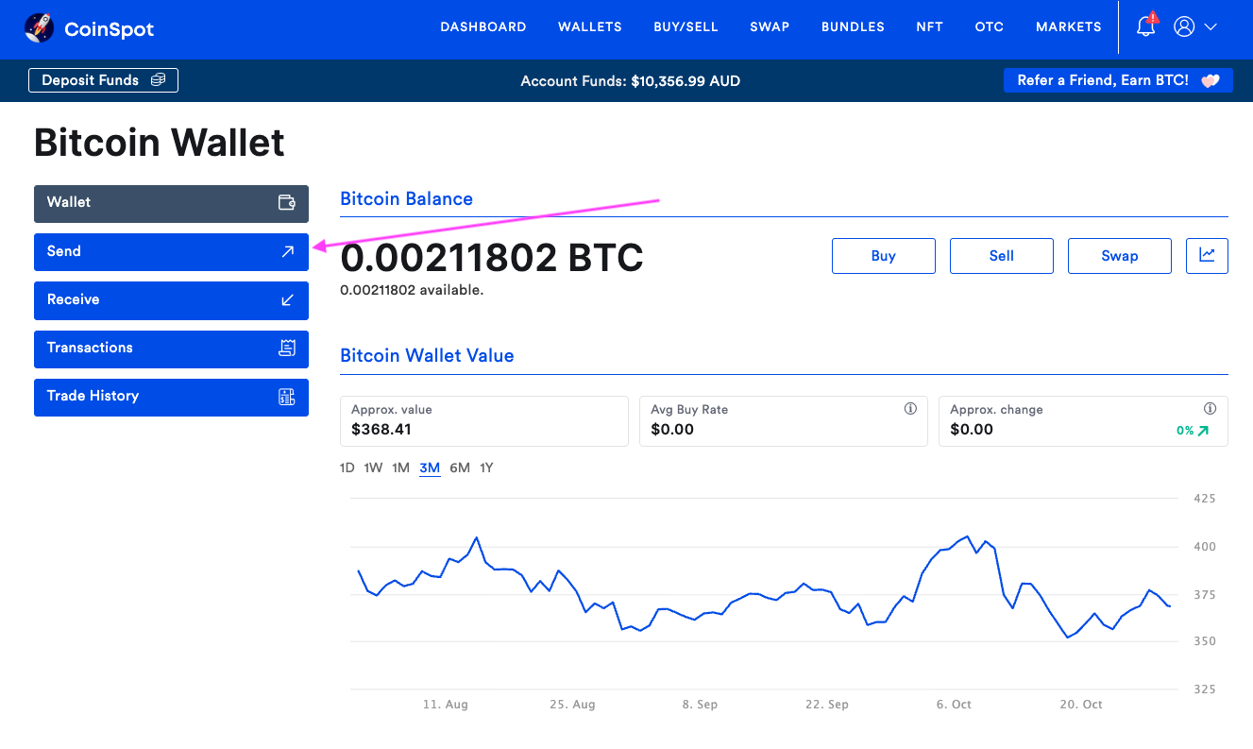Click the 20. Oct chart date label
1253x749 pixels.
click(x=1081, y=705)
